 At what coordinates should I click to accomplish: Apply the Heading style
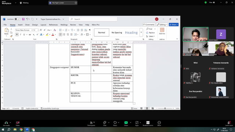(131, 33)
